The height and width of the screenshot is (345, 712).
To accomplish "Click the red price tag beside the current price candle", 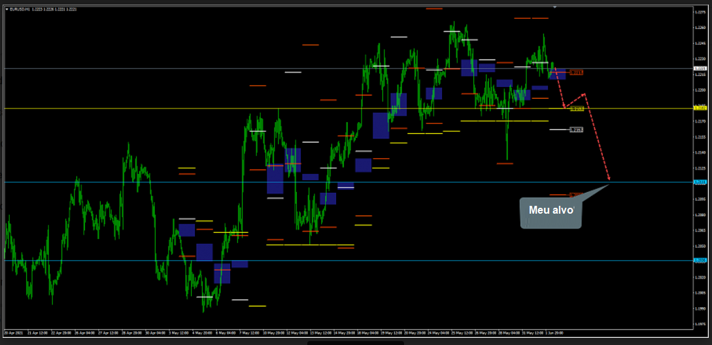I will tap(577, 72).
